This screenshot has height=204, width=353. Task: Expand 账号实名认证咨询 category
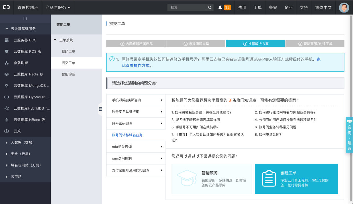click(136, 112)
